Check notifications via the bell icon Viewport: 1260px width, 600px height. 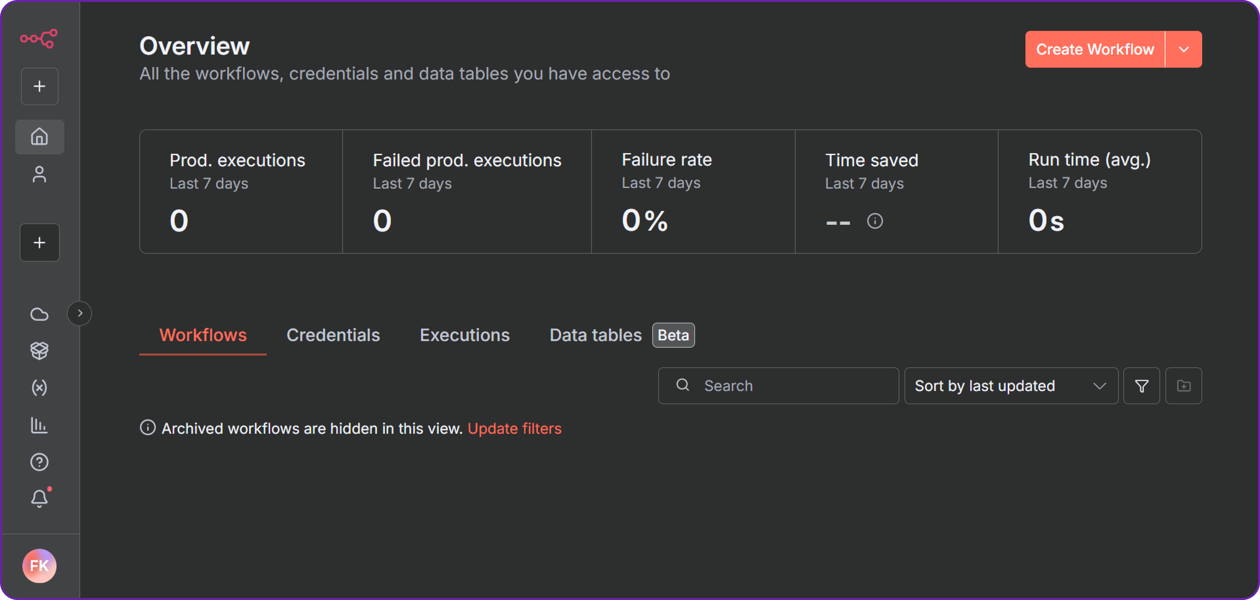pos(39,498)
